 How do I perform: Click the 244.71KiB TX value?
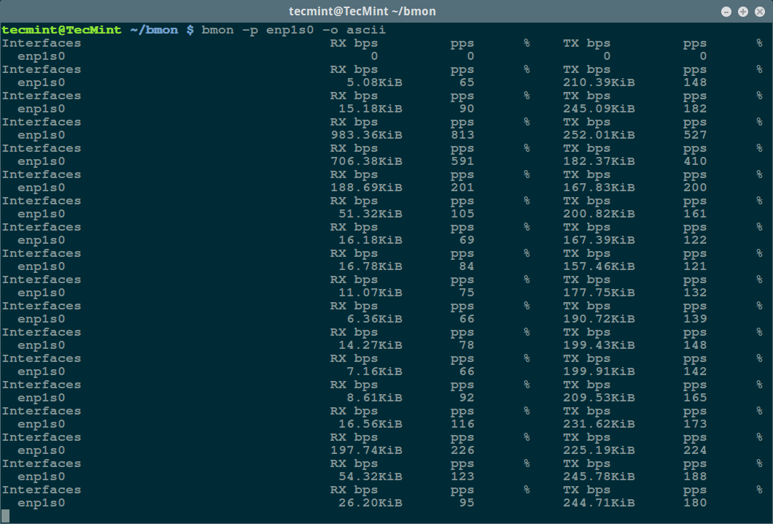599,503
